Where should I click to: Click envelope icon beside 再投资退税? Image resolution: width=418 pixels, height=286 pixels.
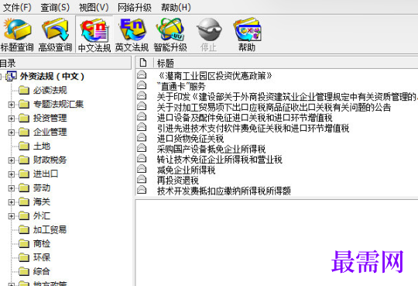pos(142,179)
